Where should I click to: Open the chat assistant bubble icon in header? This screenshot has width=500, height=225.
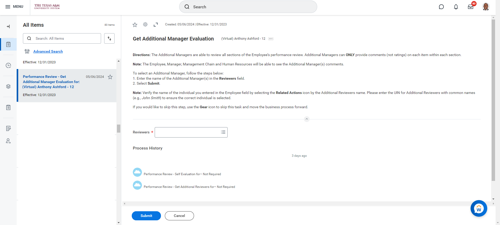click(441, 7)
